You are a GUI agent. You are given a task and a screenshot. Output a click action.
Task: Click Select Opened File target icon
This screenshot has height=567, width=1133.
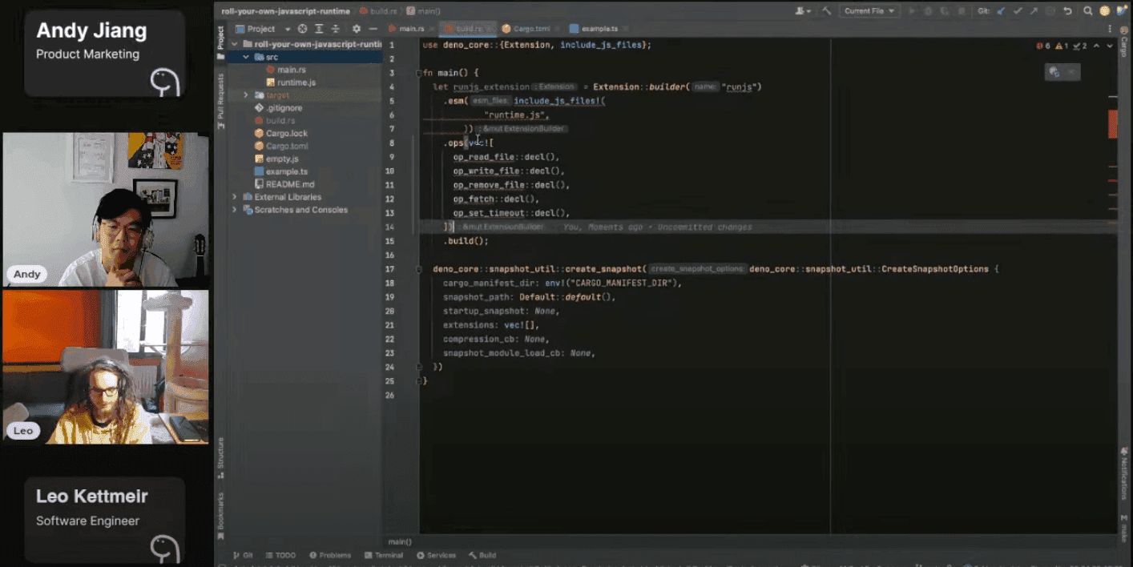click(302, 29)
